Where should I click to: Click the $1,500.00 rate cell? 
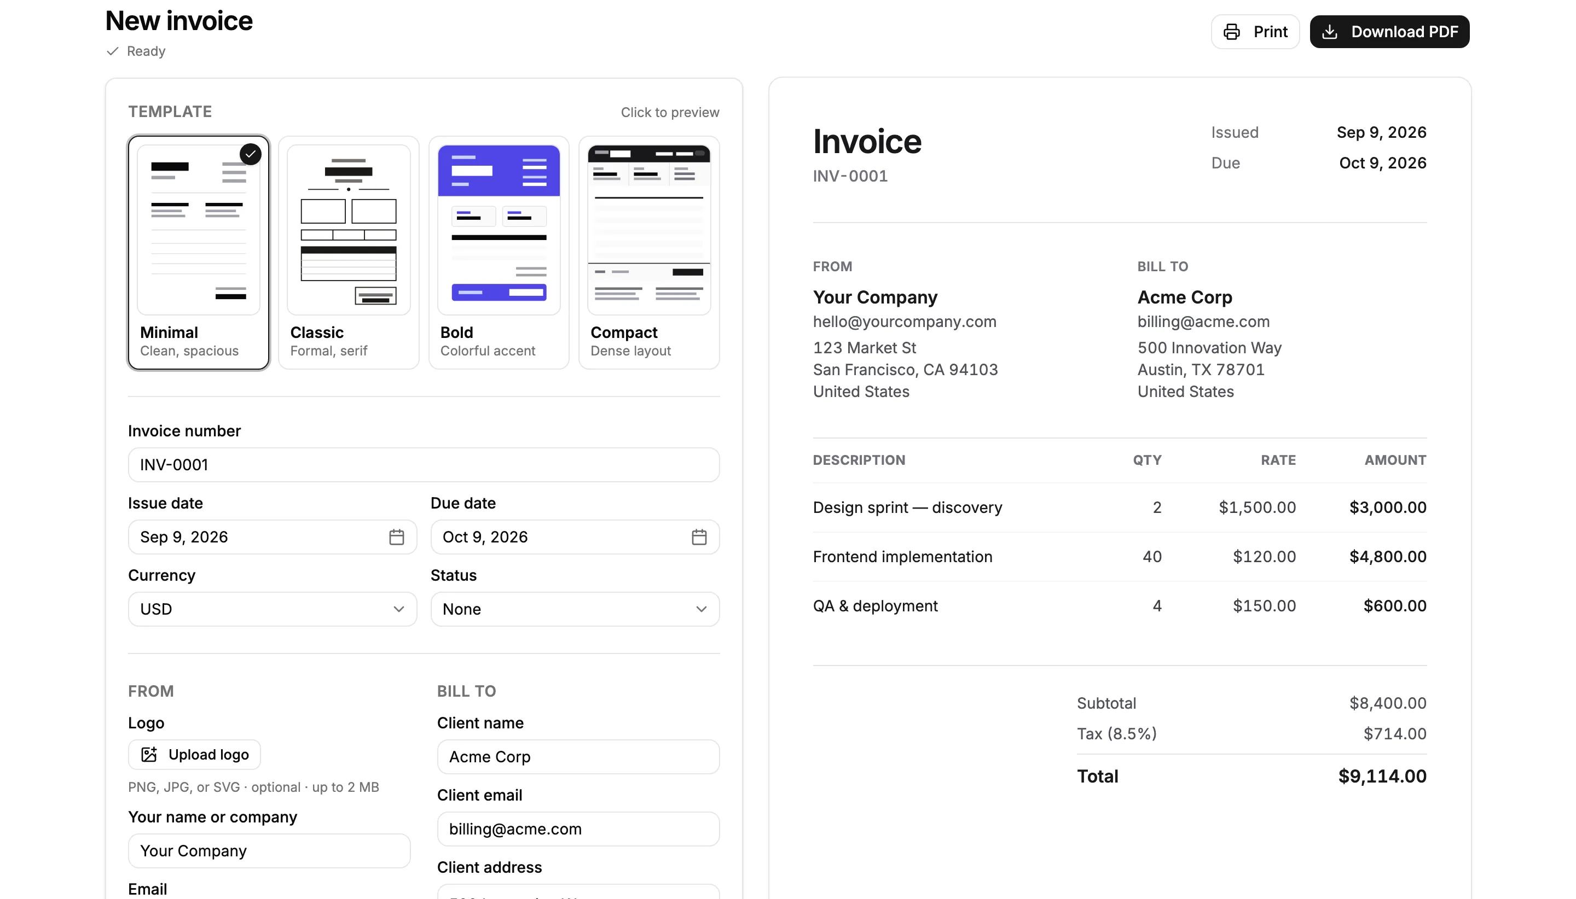(1256, 507)
